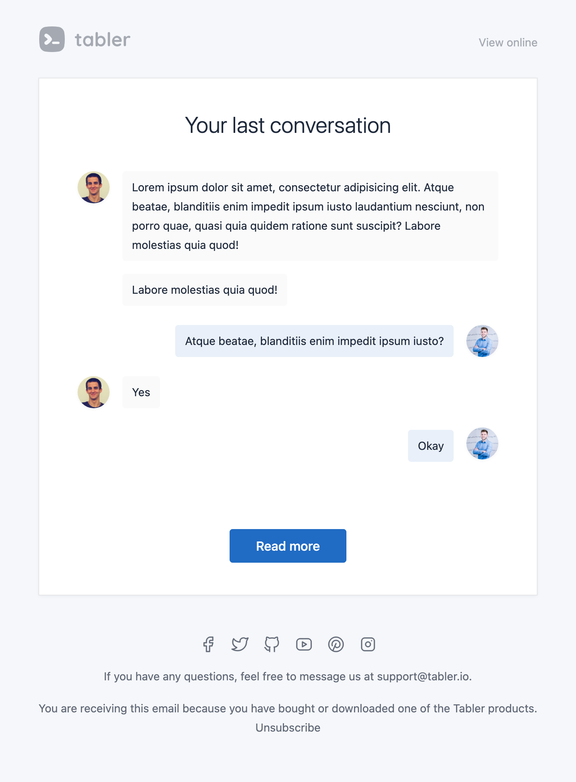Open the Instagram camera icon
This screenshot has height=782, width=576.
(368, 644)
